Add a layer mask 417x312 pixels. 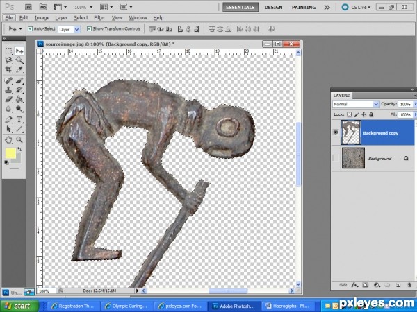(x=366, y=285)
